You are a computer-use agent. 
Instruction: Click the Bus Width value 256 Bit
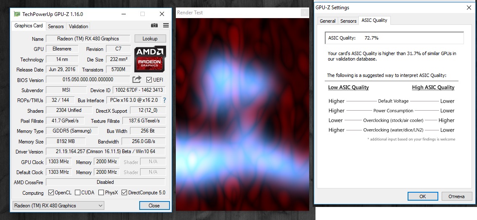[x=148, y=131]
